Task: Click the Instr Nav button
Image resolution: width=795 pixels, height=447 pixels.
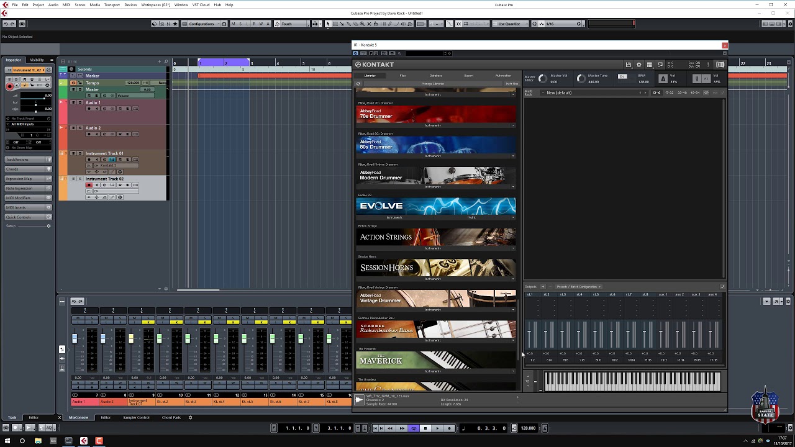Action: pos(512,83)
